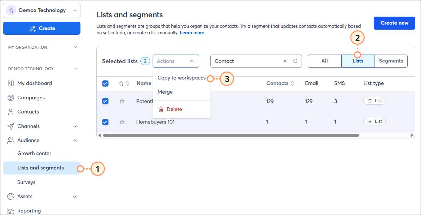Switch to the All tab
This screenshot has height=215, width=421.
(324, 61)
